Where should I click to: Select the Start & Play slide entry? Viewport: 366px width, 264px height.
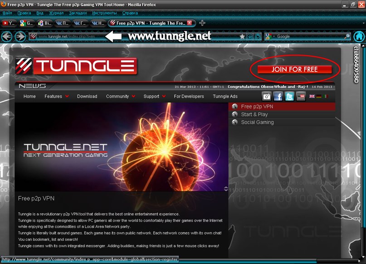pyautogui.click(x=282, y=114)
